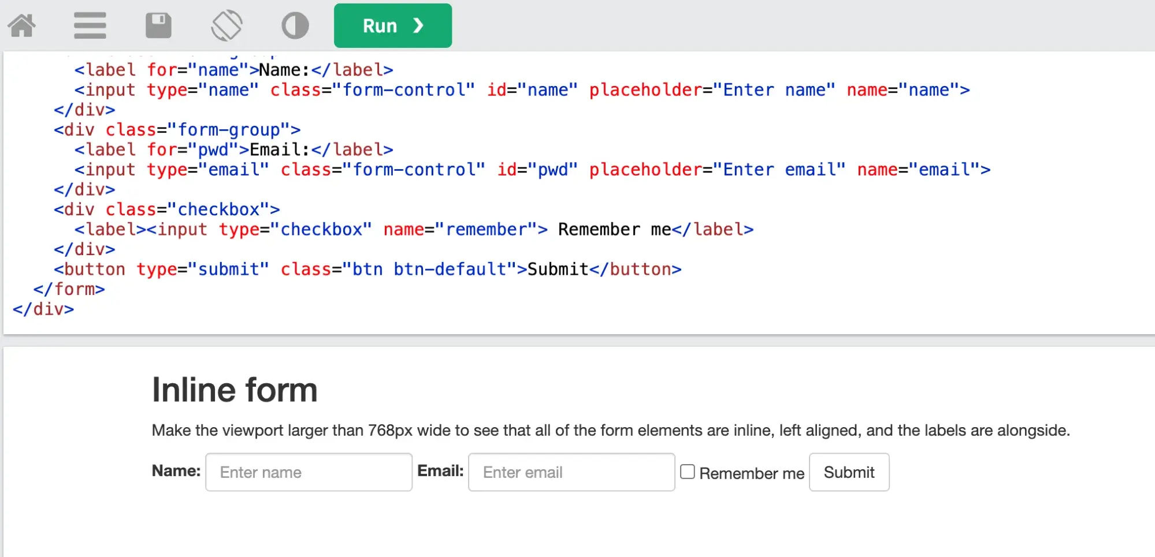Click the 'Email:' label in the preview
1155x557 pixels.
[440, 471]
